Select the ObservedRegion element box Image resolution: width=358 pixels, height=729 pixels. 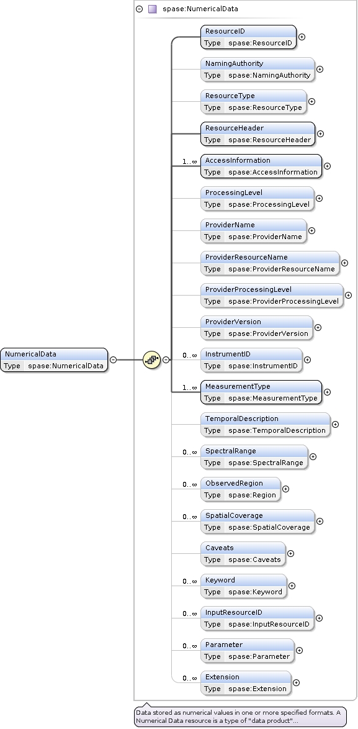pos(241,489)
